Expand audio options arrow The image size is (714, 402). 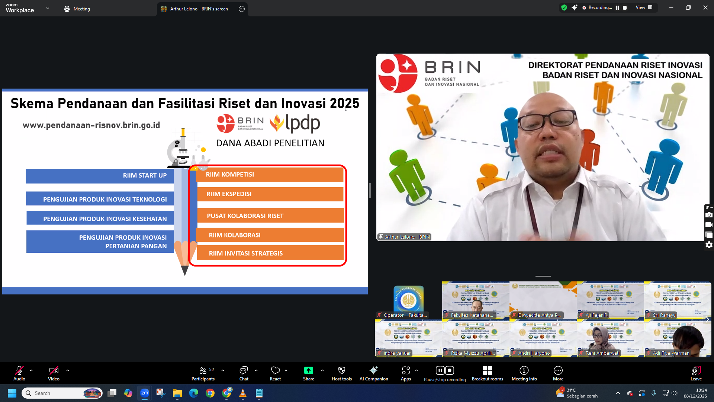(x=31, y=370)
